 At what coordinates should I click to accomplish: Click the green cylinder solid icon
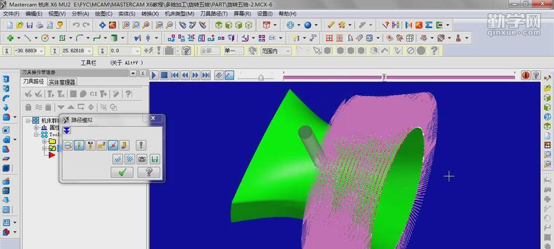(x=114, y=38)
